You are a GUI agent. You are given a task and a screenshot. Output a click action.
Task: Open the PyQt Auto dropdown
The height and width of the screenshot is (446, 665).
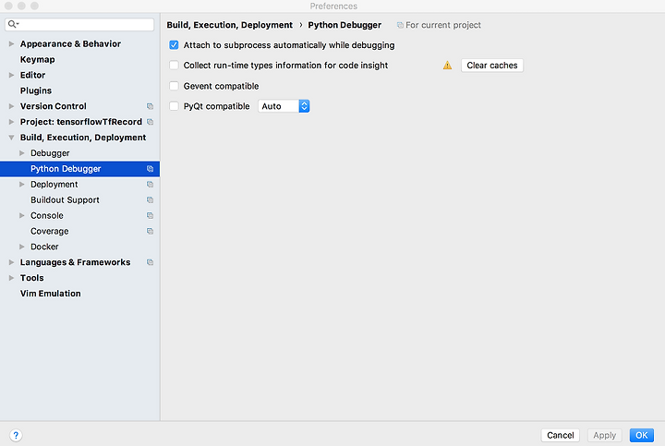pyautogui.click(x=284, y=106)
